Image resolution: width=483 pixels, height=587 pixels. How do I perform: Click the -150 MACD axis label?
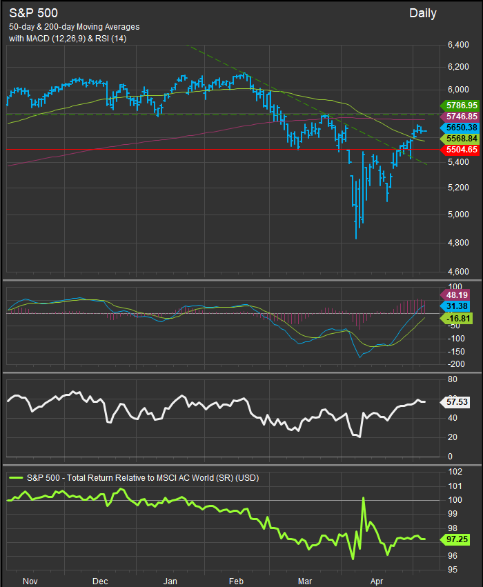[456, 352]
